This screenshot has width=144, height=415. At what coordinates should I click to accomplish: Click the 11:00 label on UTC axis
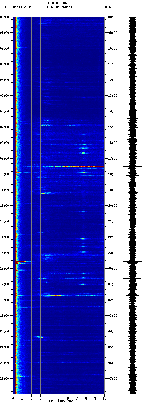pyautogui.click(x=113, y=64)
